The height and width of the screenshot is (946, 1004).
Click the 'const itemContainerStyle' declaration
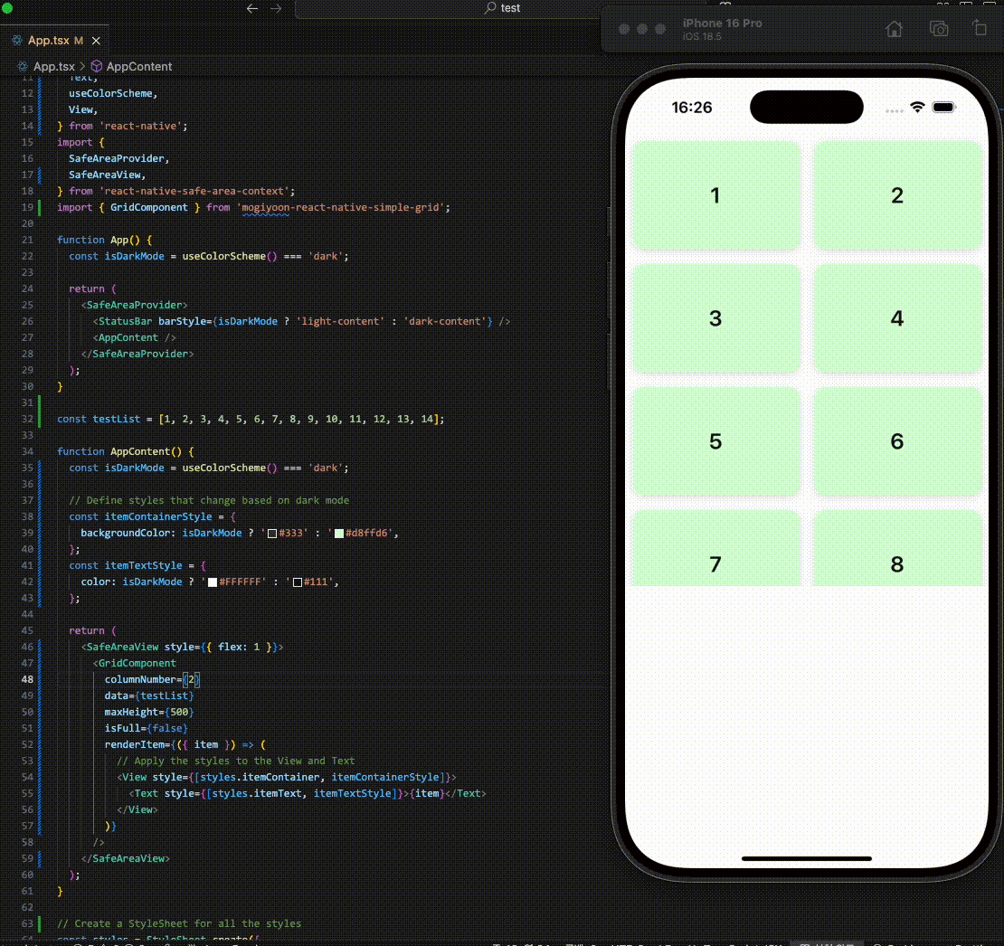[140, 516]
